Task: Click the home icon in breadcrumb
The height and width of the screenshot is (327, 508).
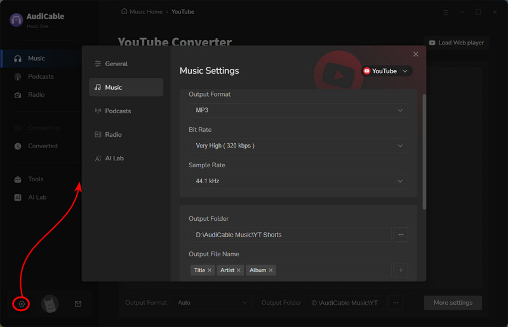Action: [x=124, y=11]
